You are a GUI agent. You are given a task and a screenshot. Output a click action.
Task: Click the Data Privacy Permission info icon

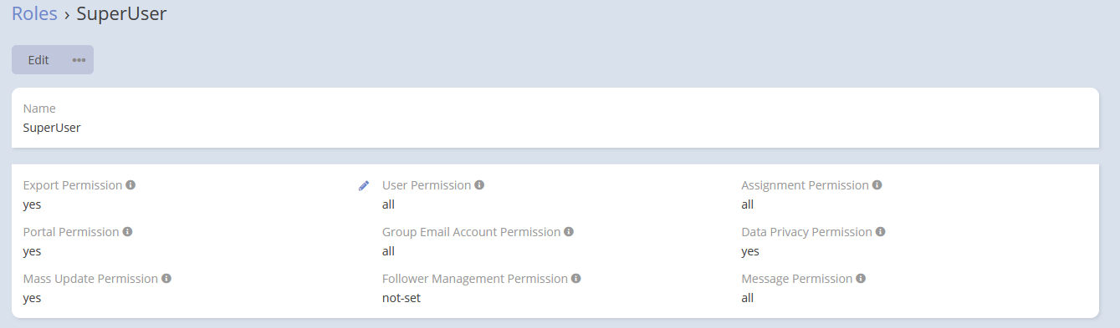pyautogui.click(x=881, y=232)
